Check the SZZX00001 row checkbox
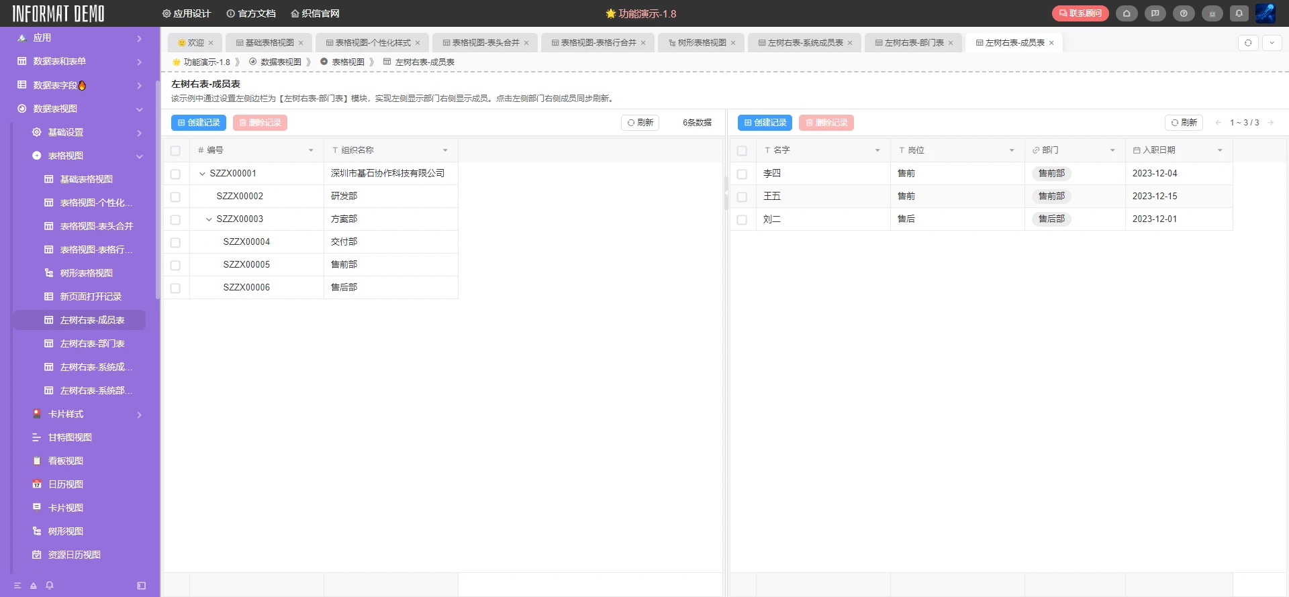 [x=175, y=174]
